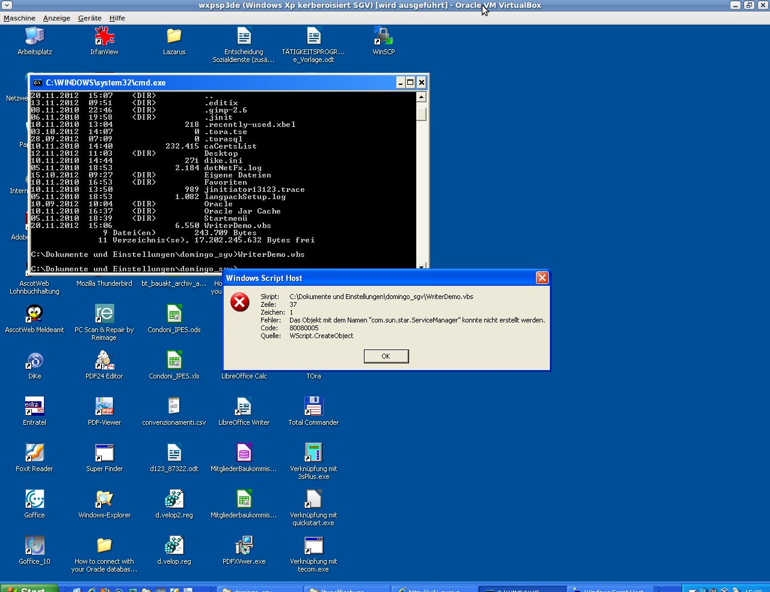
Task: Open the Lazarus folder icon
Action: (174, 37)
